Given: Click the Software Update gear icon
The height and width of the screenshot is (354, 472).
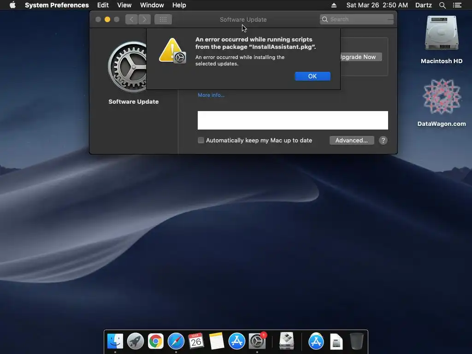Looking at the screenshot, I should pyautogui.click(x=127, y=67).
